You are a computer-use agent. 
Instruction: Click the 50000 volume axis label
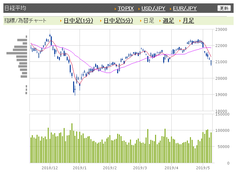pyautogui.click(x=223, y=147)
